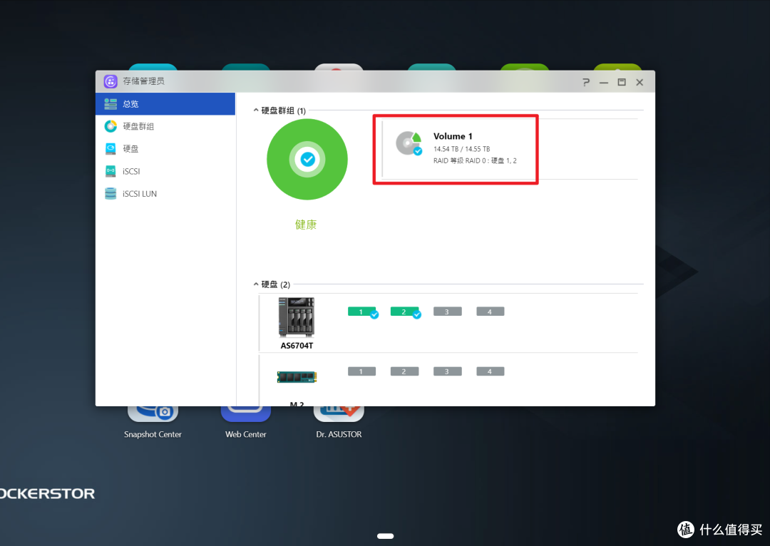This screenshot has height=546, width=770.
Task: Open 硬盘群组 section in sidebar
Action: [138, 126]
